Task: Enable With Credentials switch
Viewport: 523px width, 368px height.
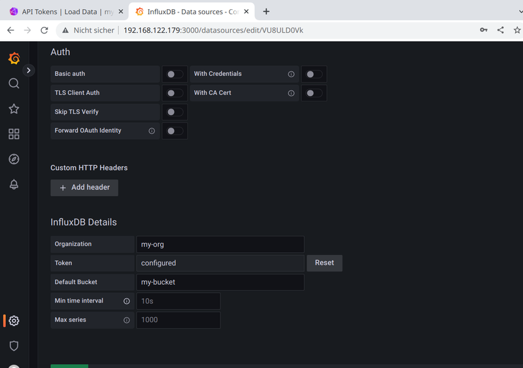Action: click(314, 74)
